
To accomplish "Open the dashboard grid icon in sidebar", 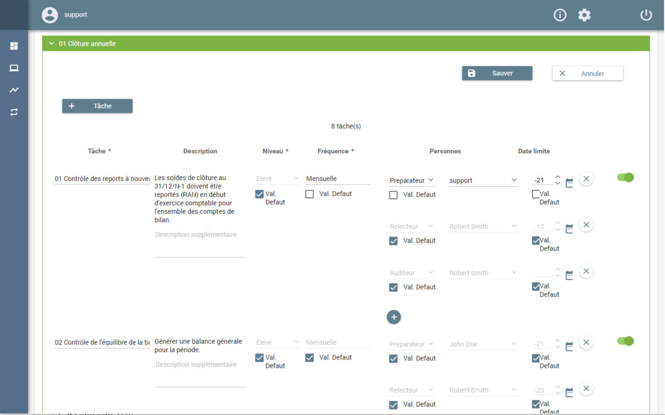I will click(14, 46).
